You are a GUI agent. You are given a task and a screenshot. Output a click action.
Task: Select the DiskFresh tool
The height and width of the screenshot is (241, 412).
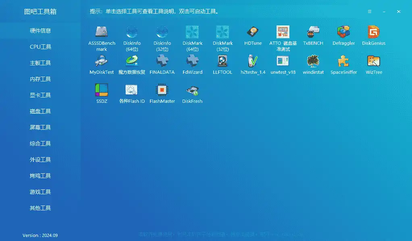coord(192,90)
